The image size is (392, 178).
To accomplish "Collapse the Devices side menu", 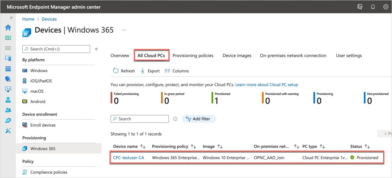I will 96,49.
